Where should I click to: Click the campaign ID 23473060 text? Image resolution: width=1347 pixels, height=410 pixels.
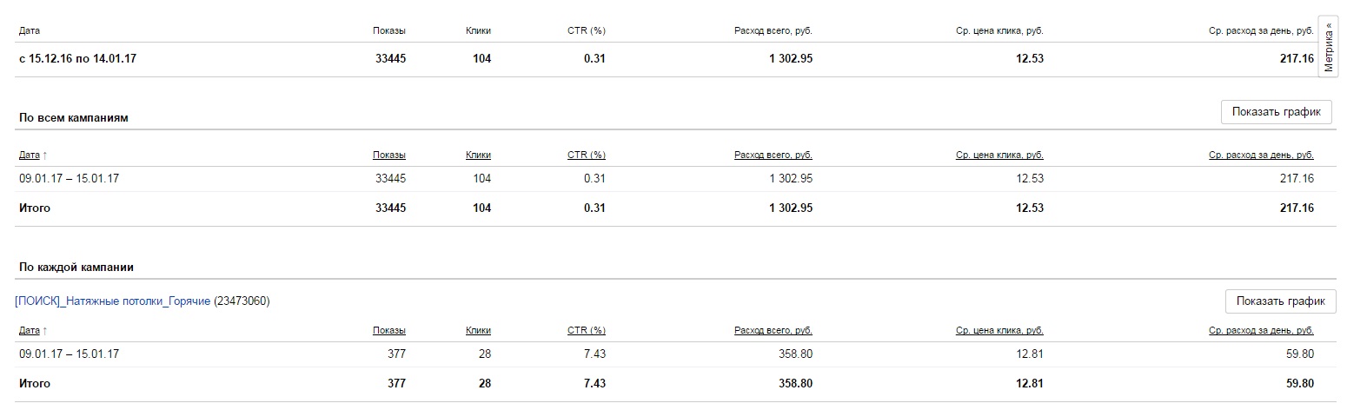click(242, 301)
